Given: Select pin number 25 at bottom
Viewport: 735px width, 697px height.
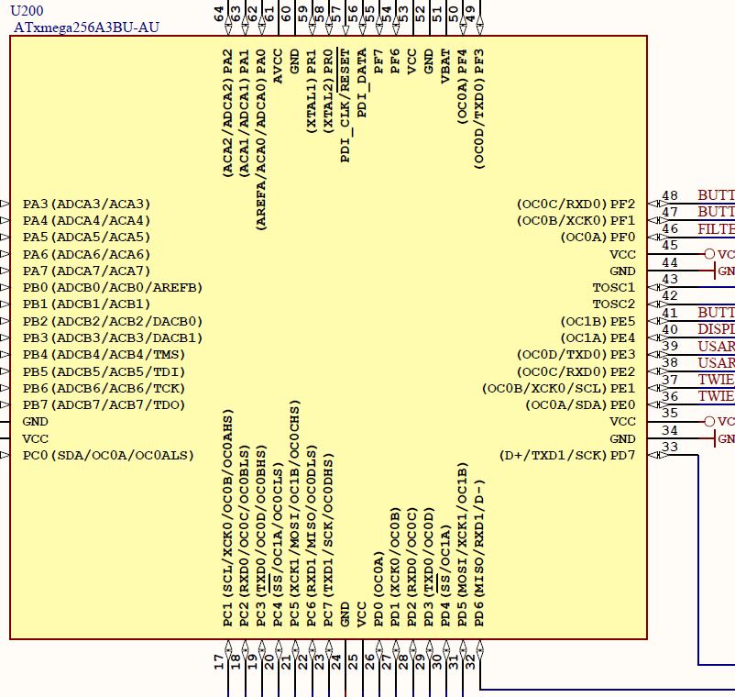Looking at the screenshot, I should [x=353, y=662].
